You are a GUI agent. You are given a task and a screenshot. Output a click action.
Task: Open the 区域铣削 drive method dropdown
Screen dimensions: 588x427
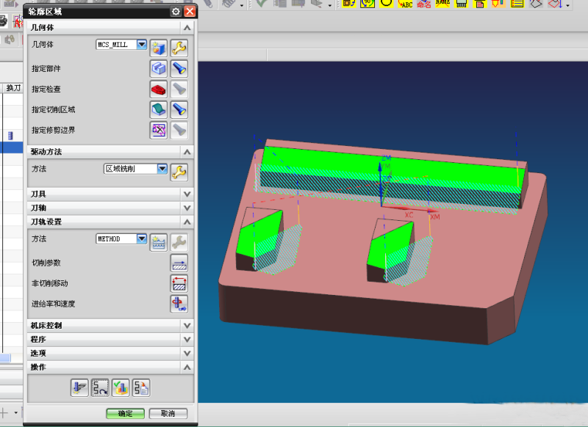coord(162,169)
